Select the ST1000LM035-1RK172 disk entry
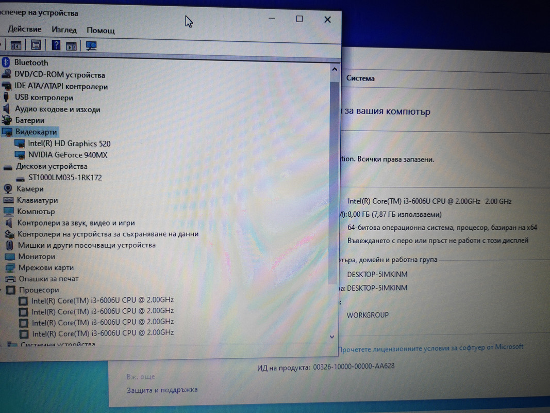Viewport: 550px width, 413px height. [65, 178]
